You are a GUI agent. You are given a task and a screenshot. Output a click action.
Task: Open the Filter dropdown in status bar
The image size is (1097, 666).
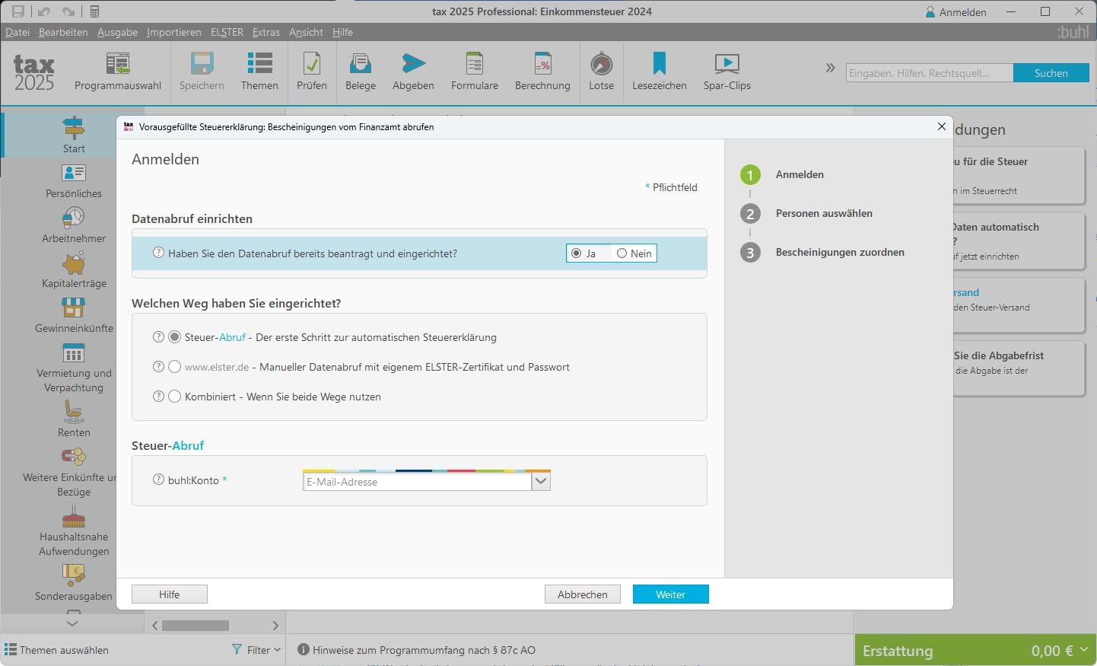point(256,650)
